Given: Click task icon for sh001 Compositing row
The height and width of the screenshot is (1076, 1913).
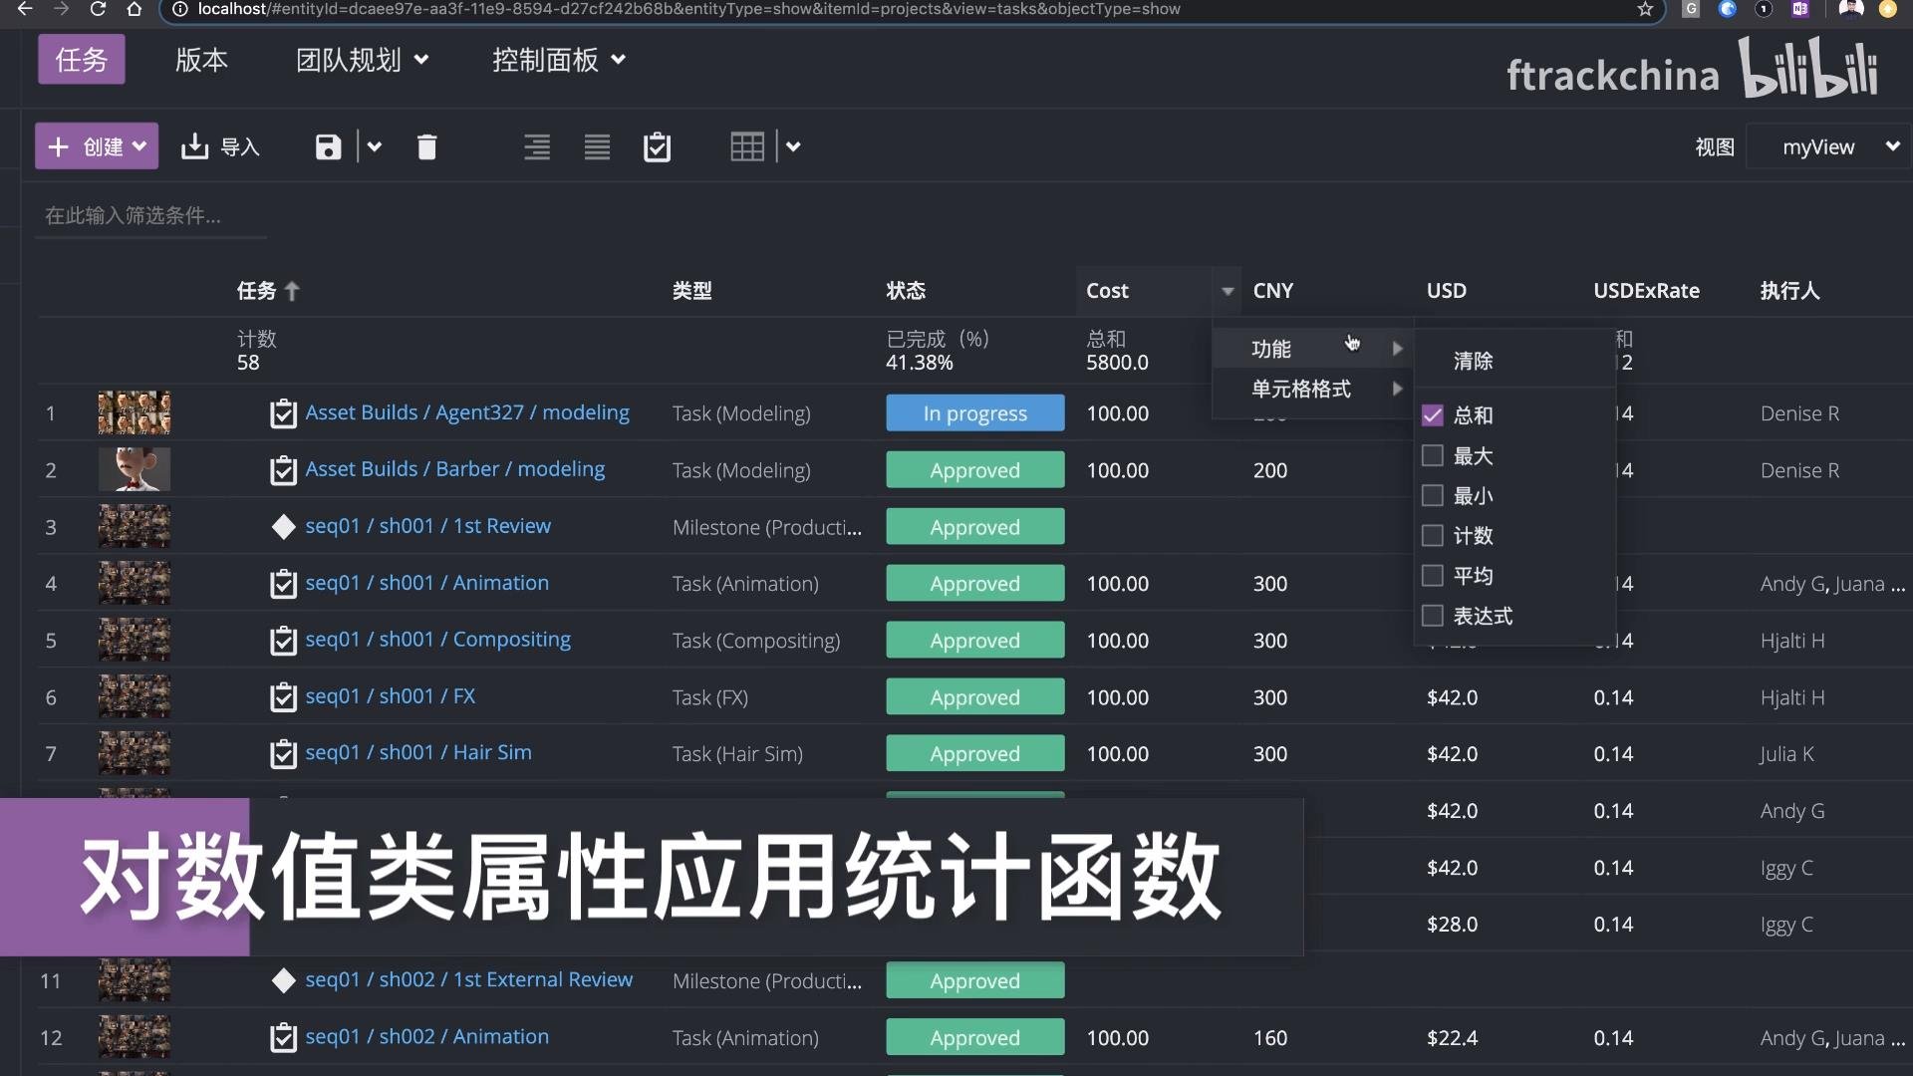Looking at the screenshot, I should pyautogui.click(x=283, y=641).
